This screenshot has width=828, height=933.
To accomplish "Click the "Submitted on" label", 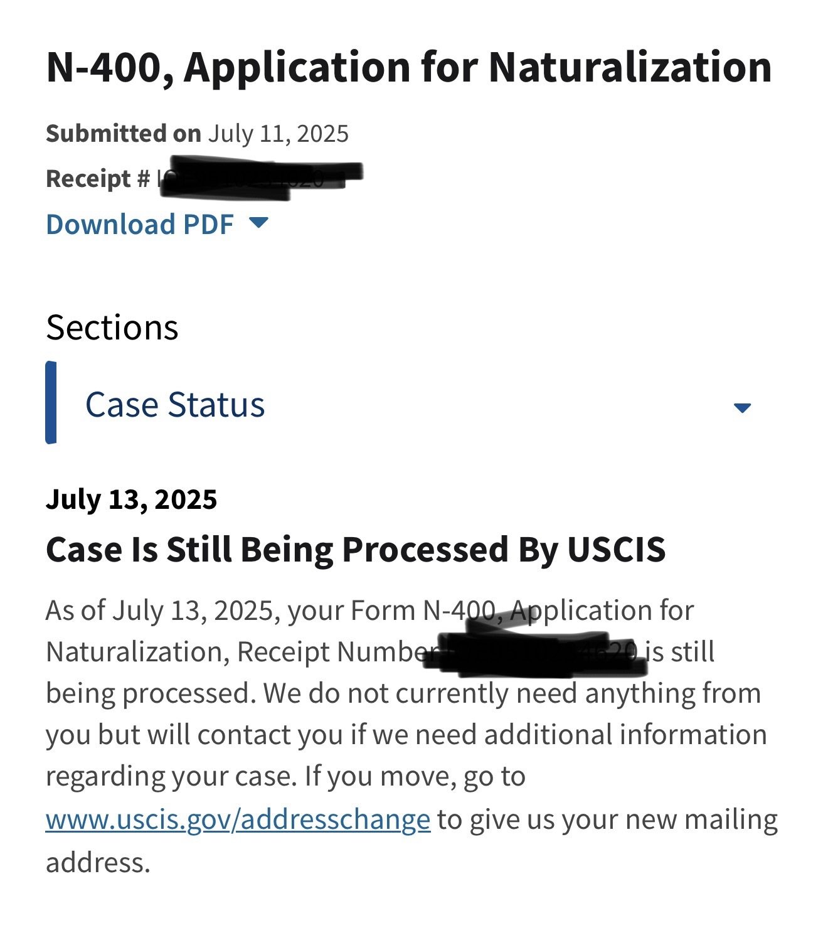I will pyautogui.click(x=123, y=133).
